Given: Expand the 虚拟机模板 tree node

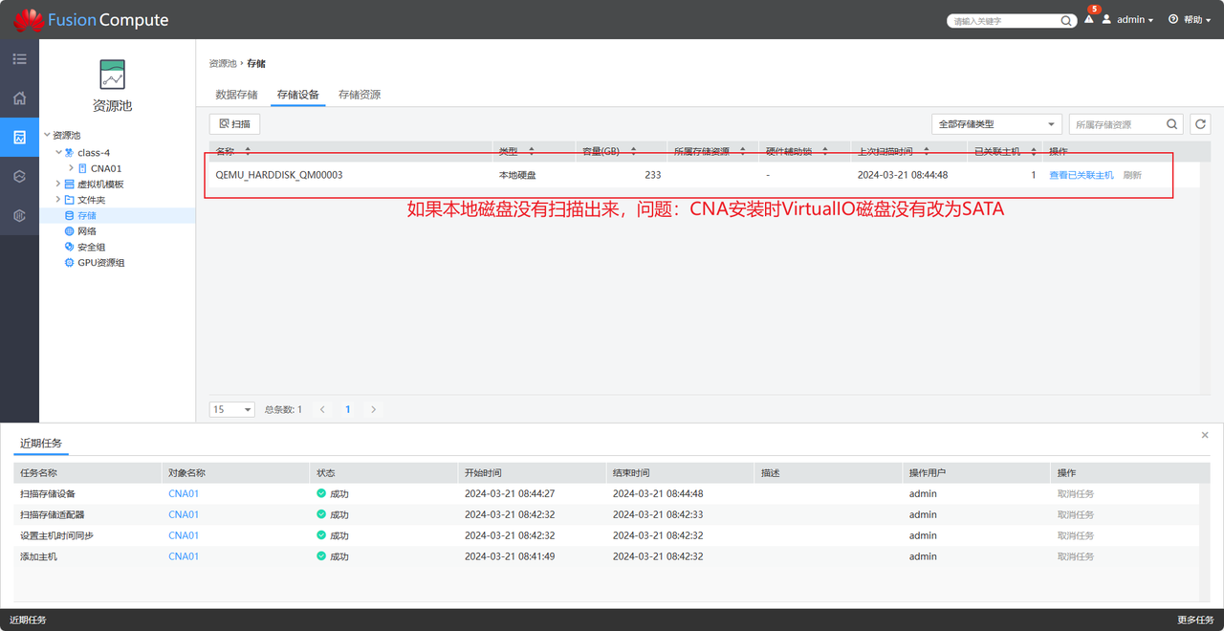Looking at the screenshot, I should pos(57,184).
